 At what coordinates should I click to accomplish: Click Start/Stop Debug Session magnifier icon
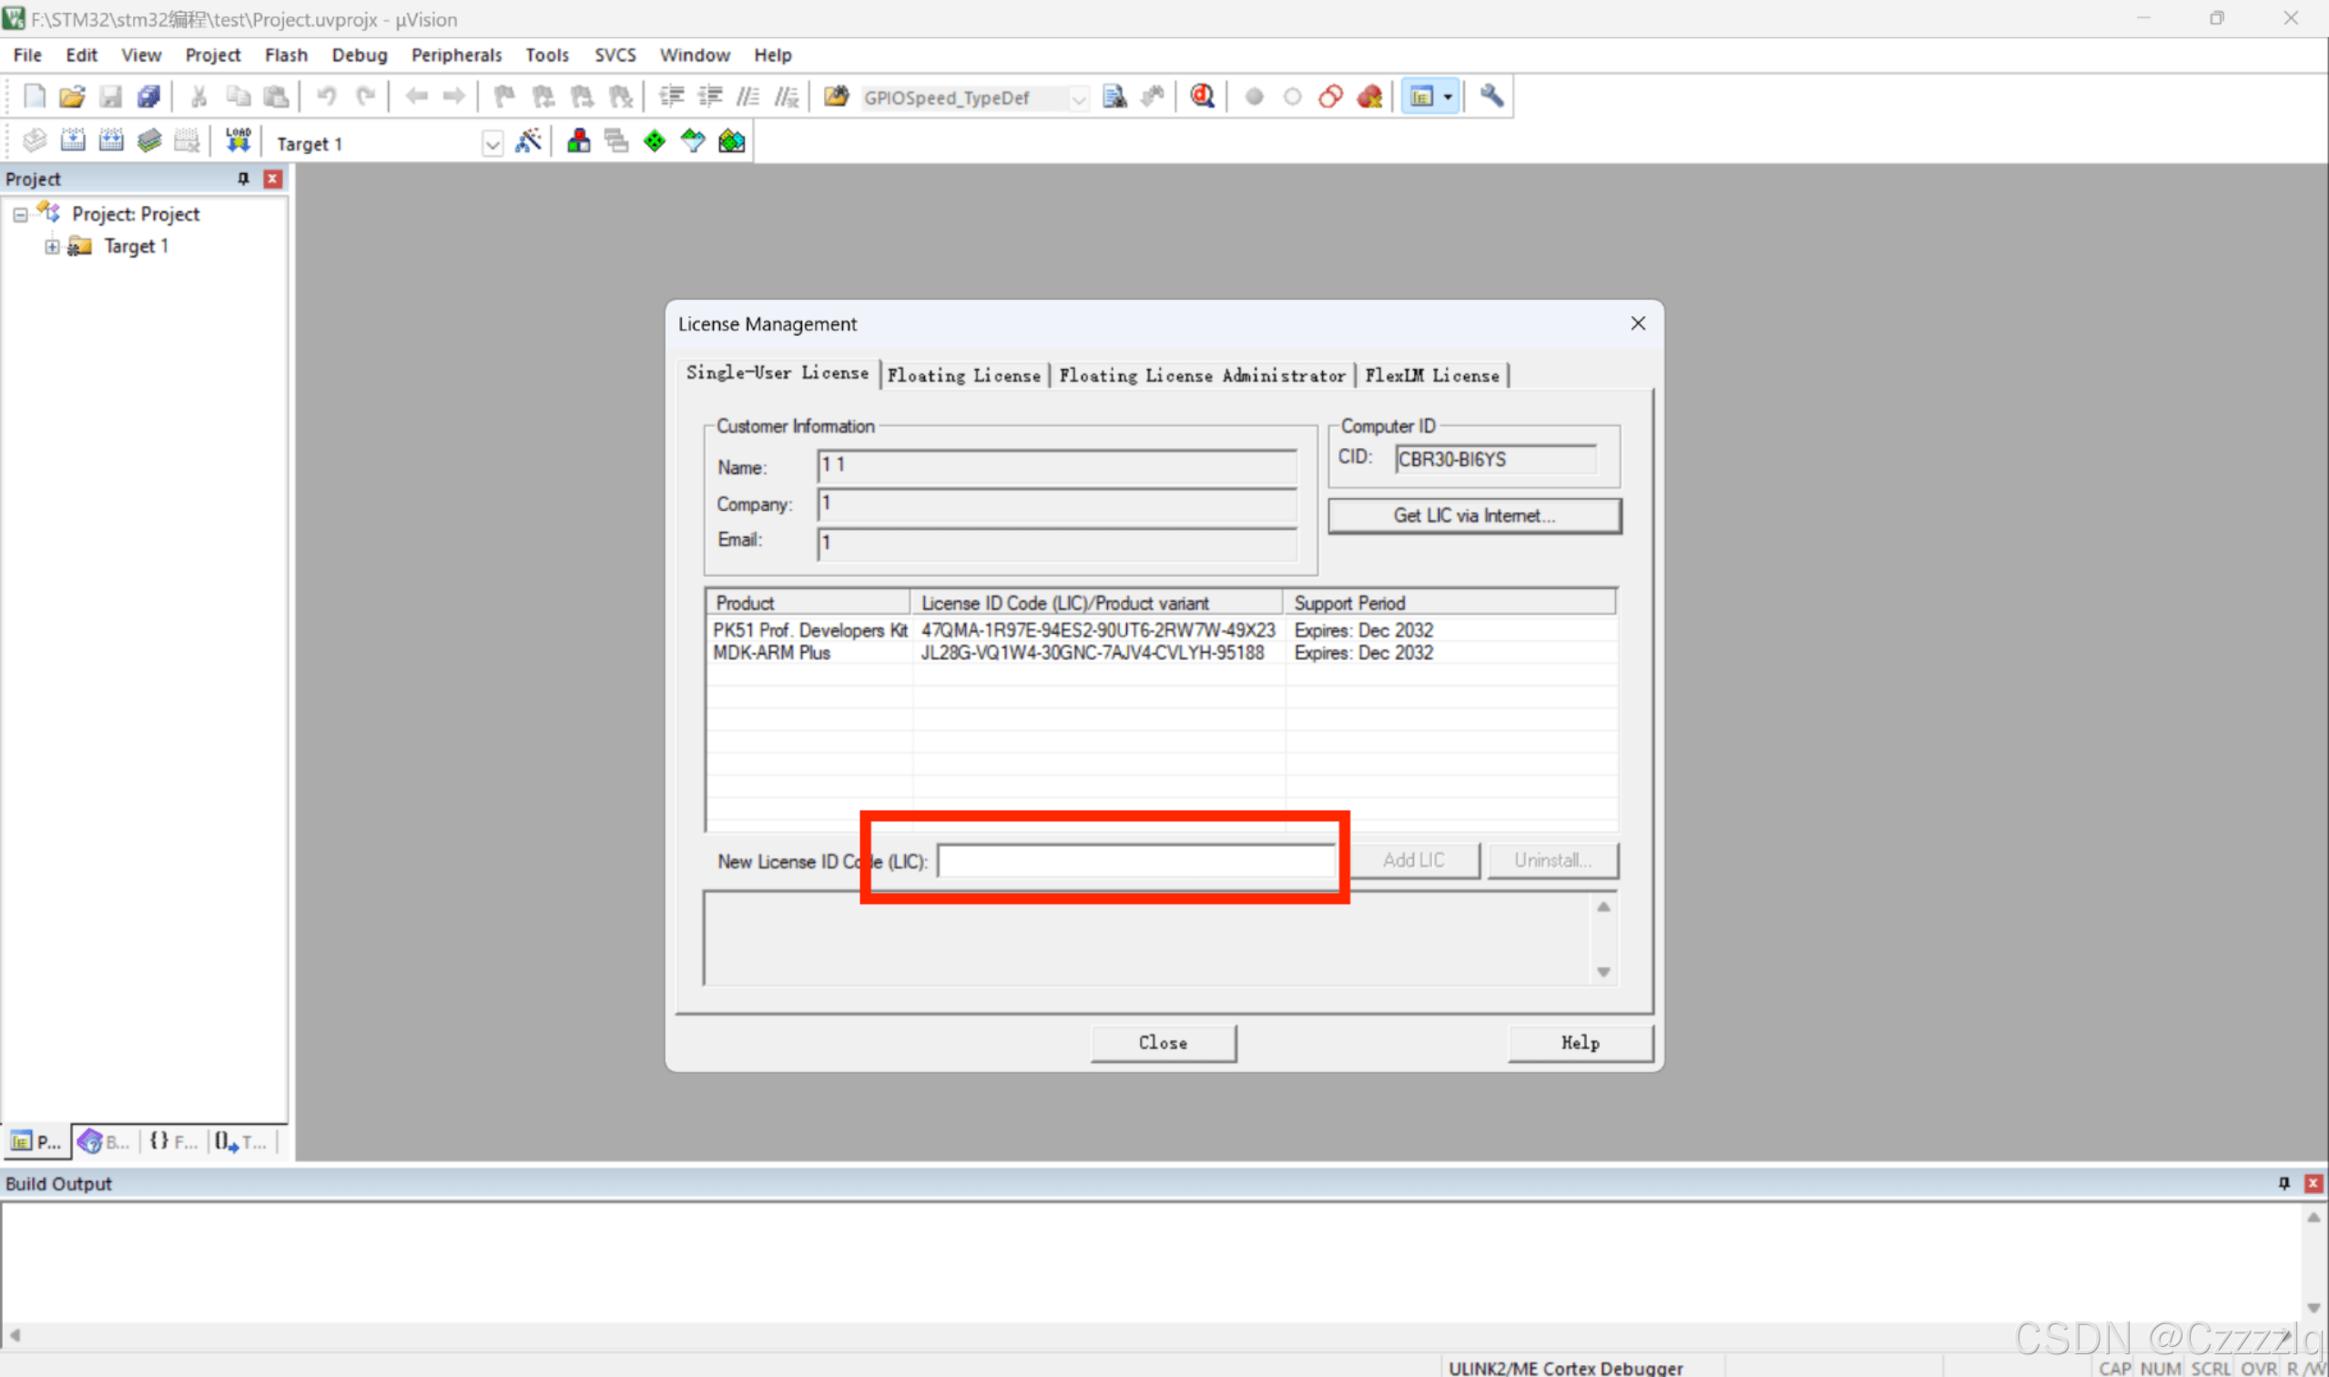tap(1202, 97)
